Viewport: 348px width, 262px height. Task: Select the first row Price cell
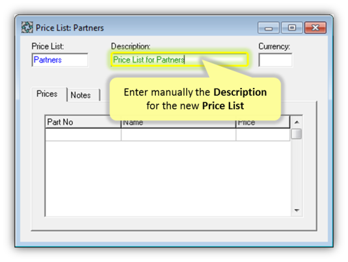[x=263, y=135]
